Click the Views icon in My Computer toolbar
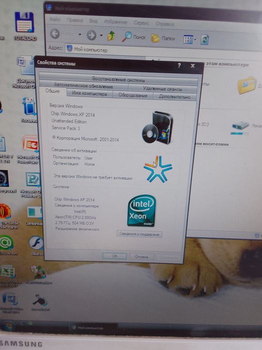This screenshot has width=262, height=350. point(188,39)
